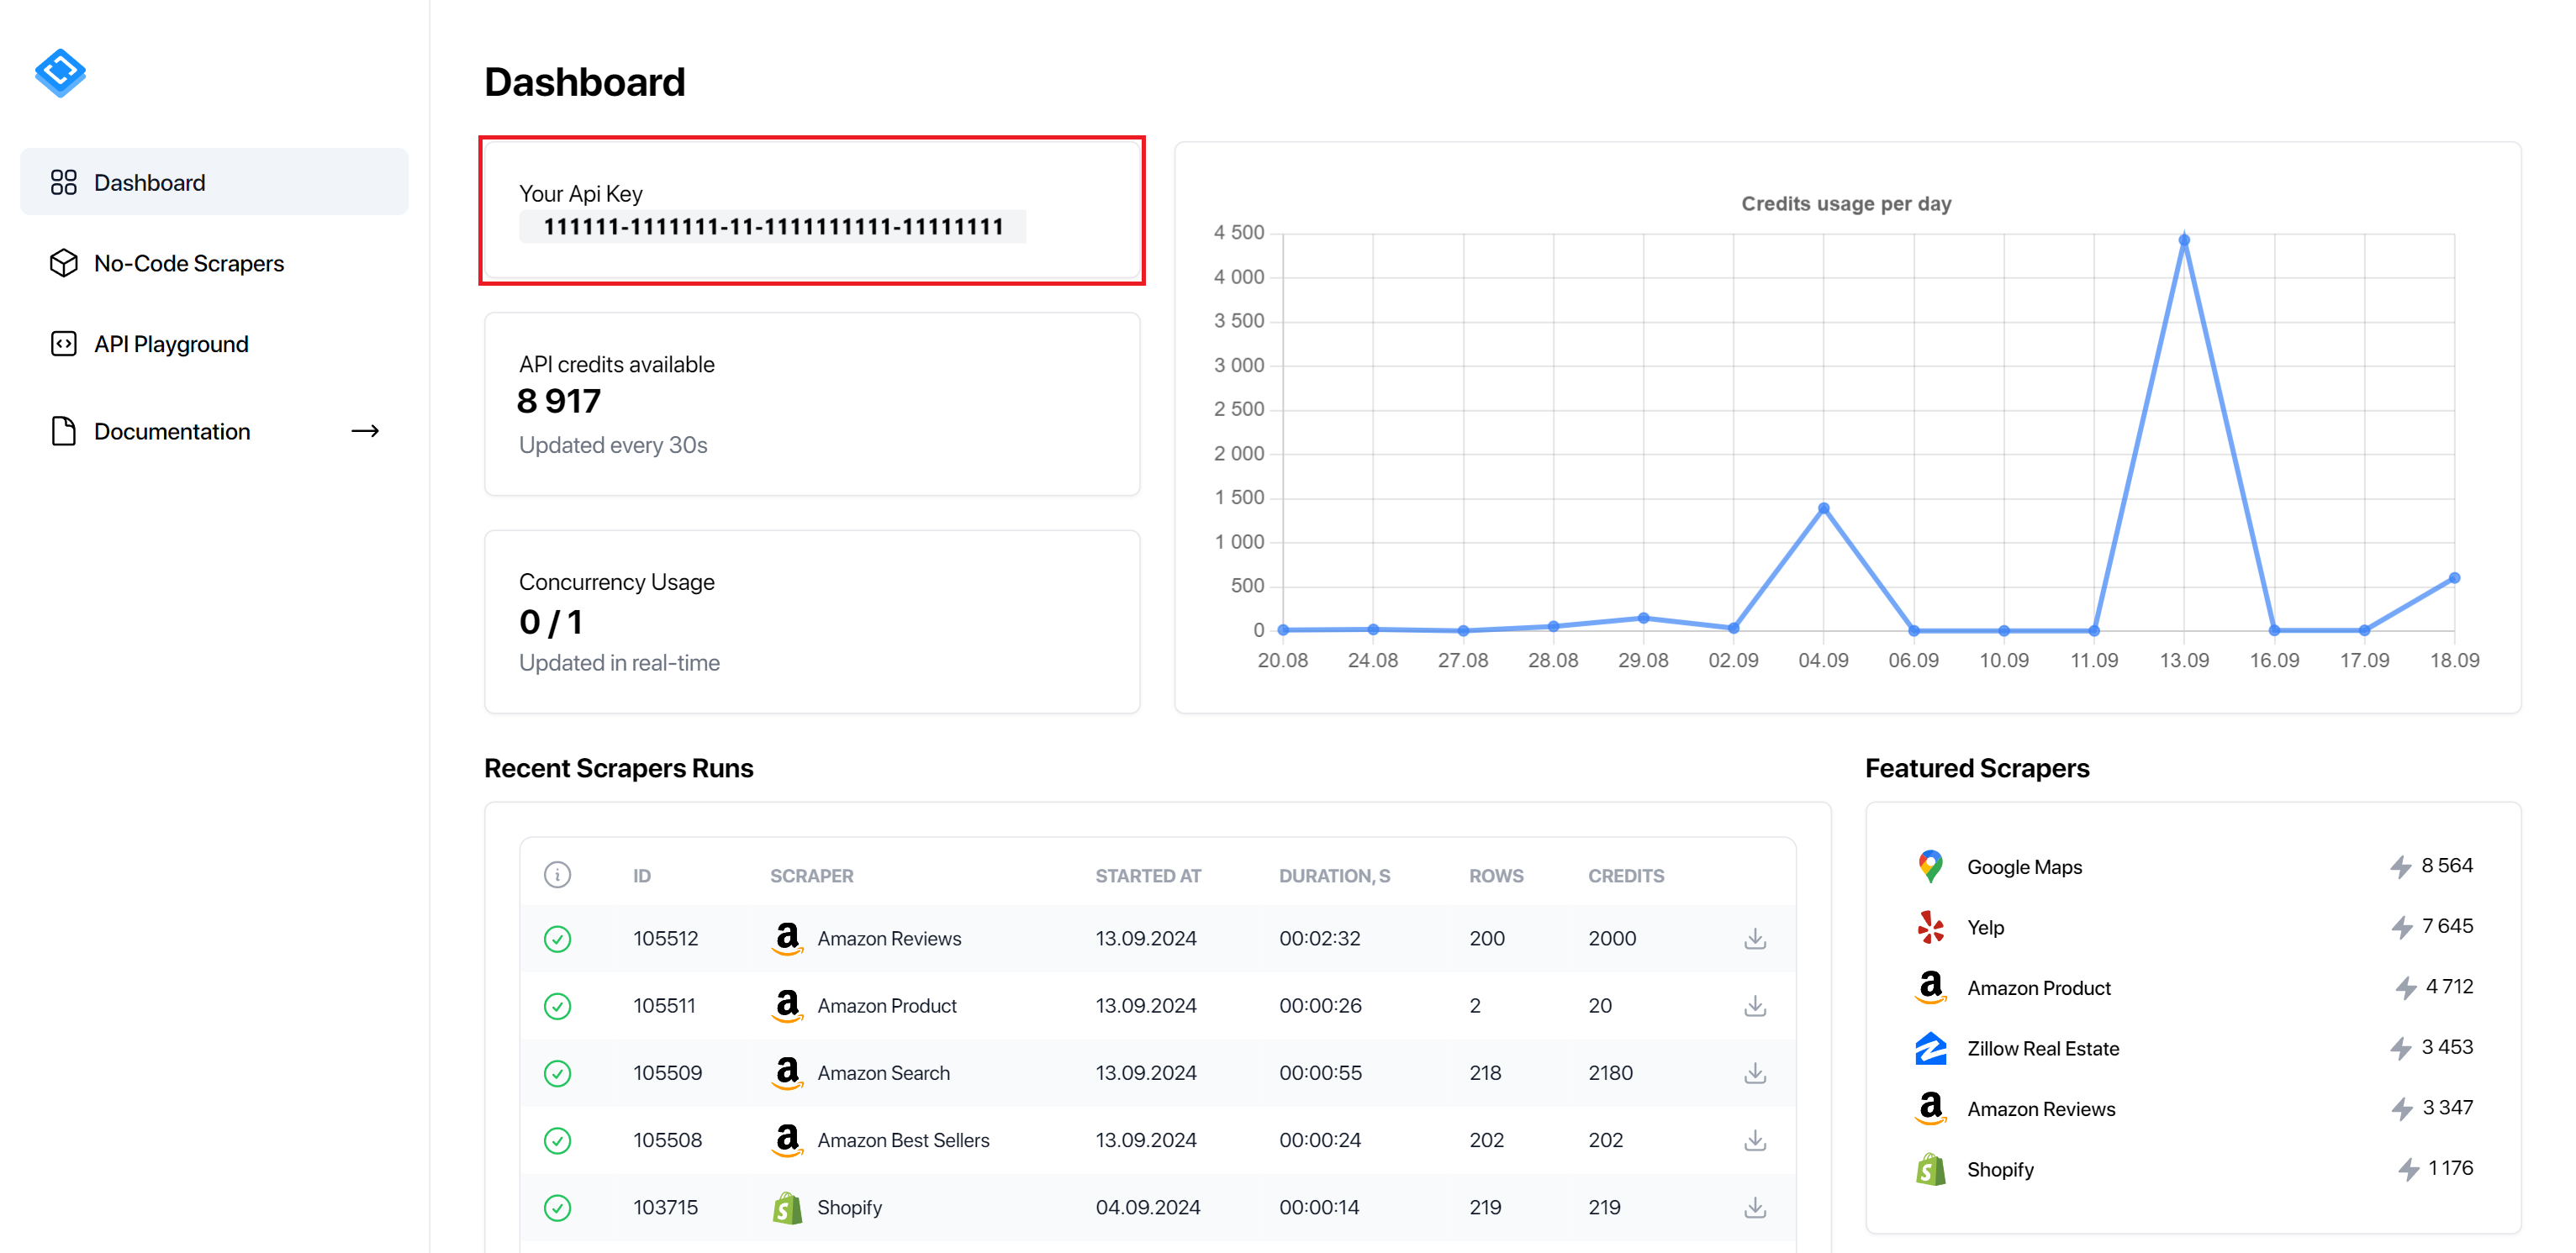The height and width of the screenshot is (1253, 2576).
Task: Click the Shopify icon in run 103715 row
Action: tap(788, 1207)
